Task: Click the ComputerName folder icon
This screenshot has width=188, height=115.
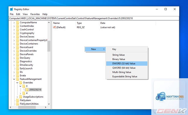Action: click(x=17, y=22)
